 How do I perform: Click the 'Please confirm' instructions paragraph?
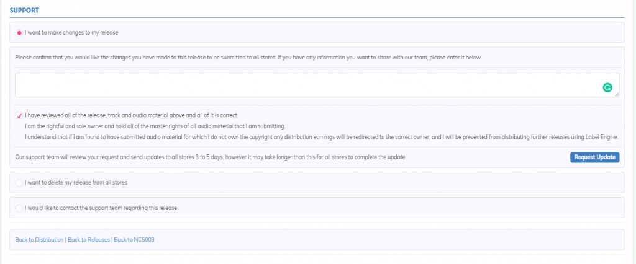(248, 58)
